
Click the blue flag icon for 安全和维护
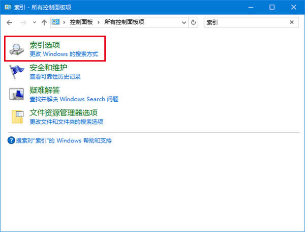coord(17,72)
